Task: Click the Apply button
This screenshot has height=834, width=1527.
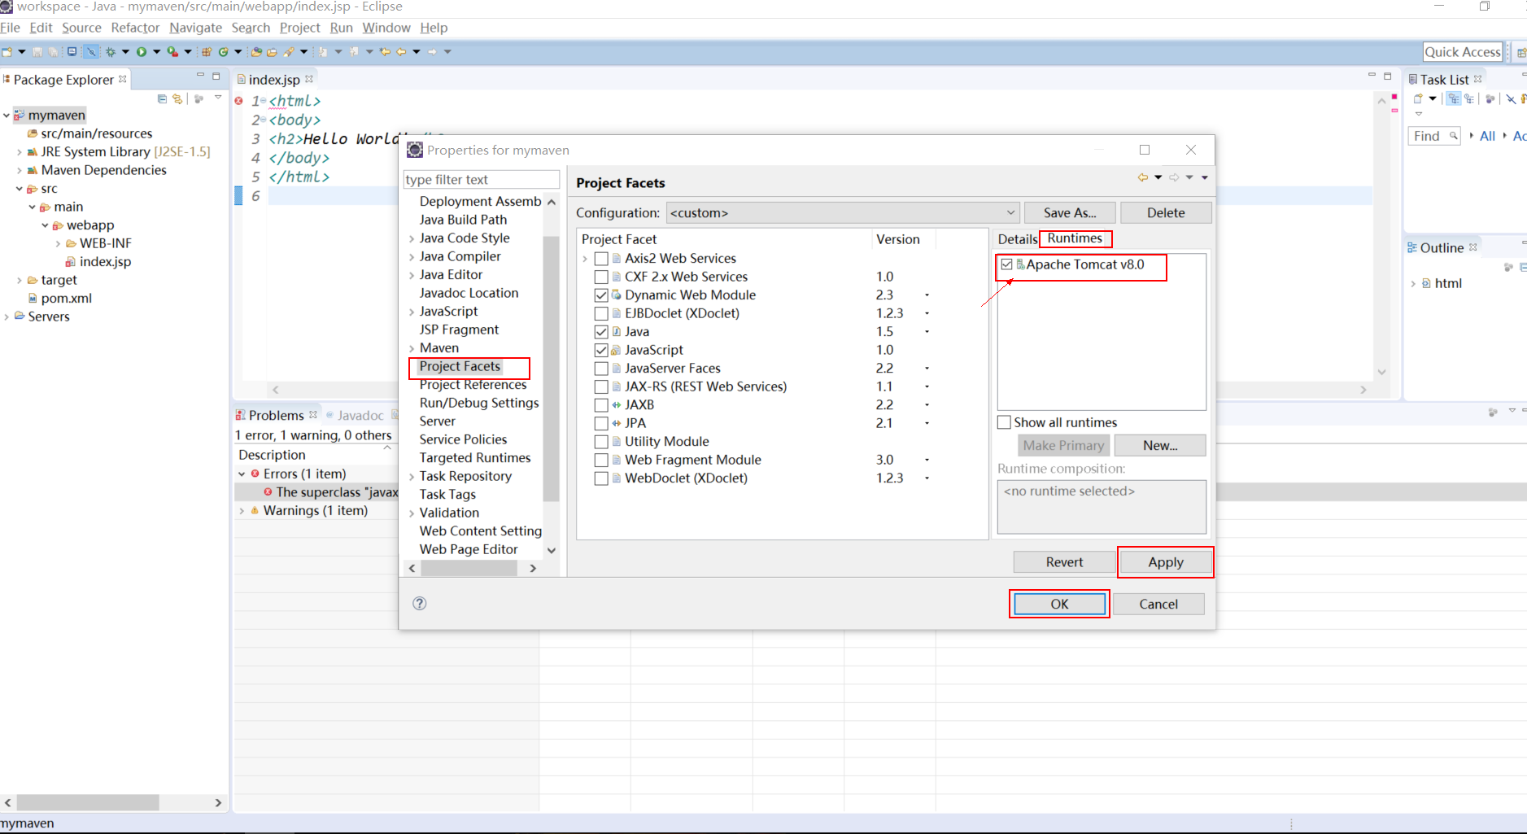Action: (x=1165, y=562)
